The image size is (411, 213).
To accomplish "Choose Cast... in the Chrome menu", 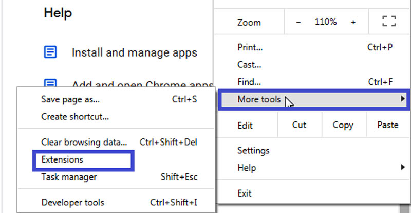I will coord(249,65).
